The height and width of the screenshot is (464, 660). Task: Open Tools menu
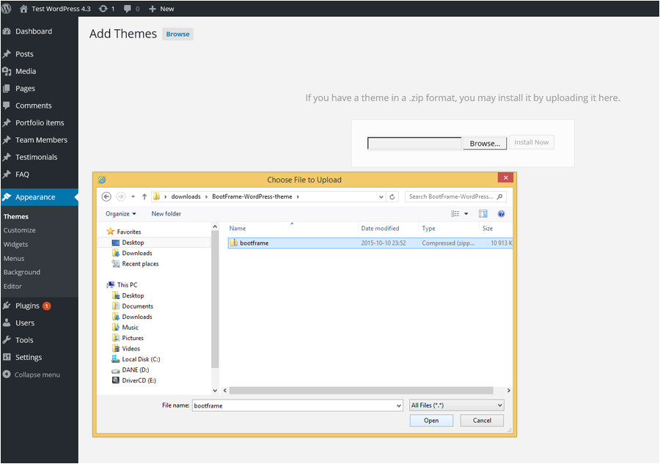click(x=24, y=340)
